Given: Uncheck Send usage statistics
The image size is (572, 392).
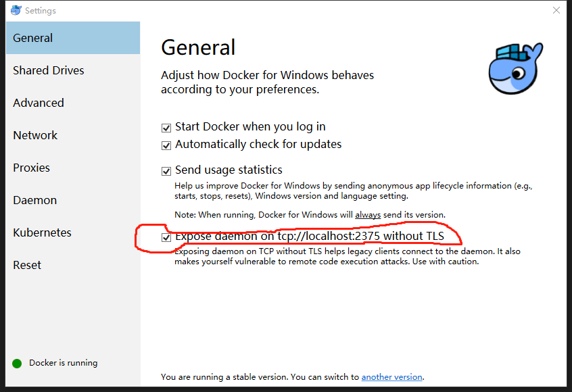Looking at the screenshot, I should [166, 170].
